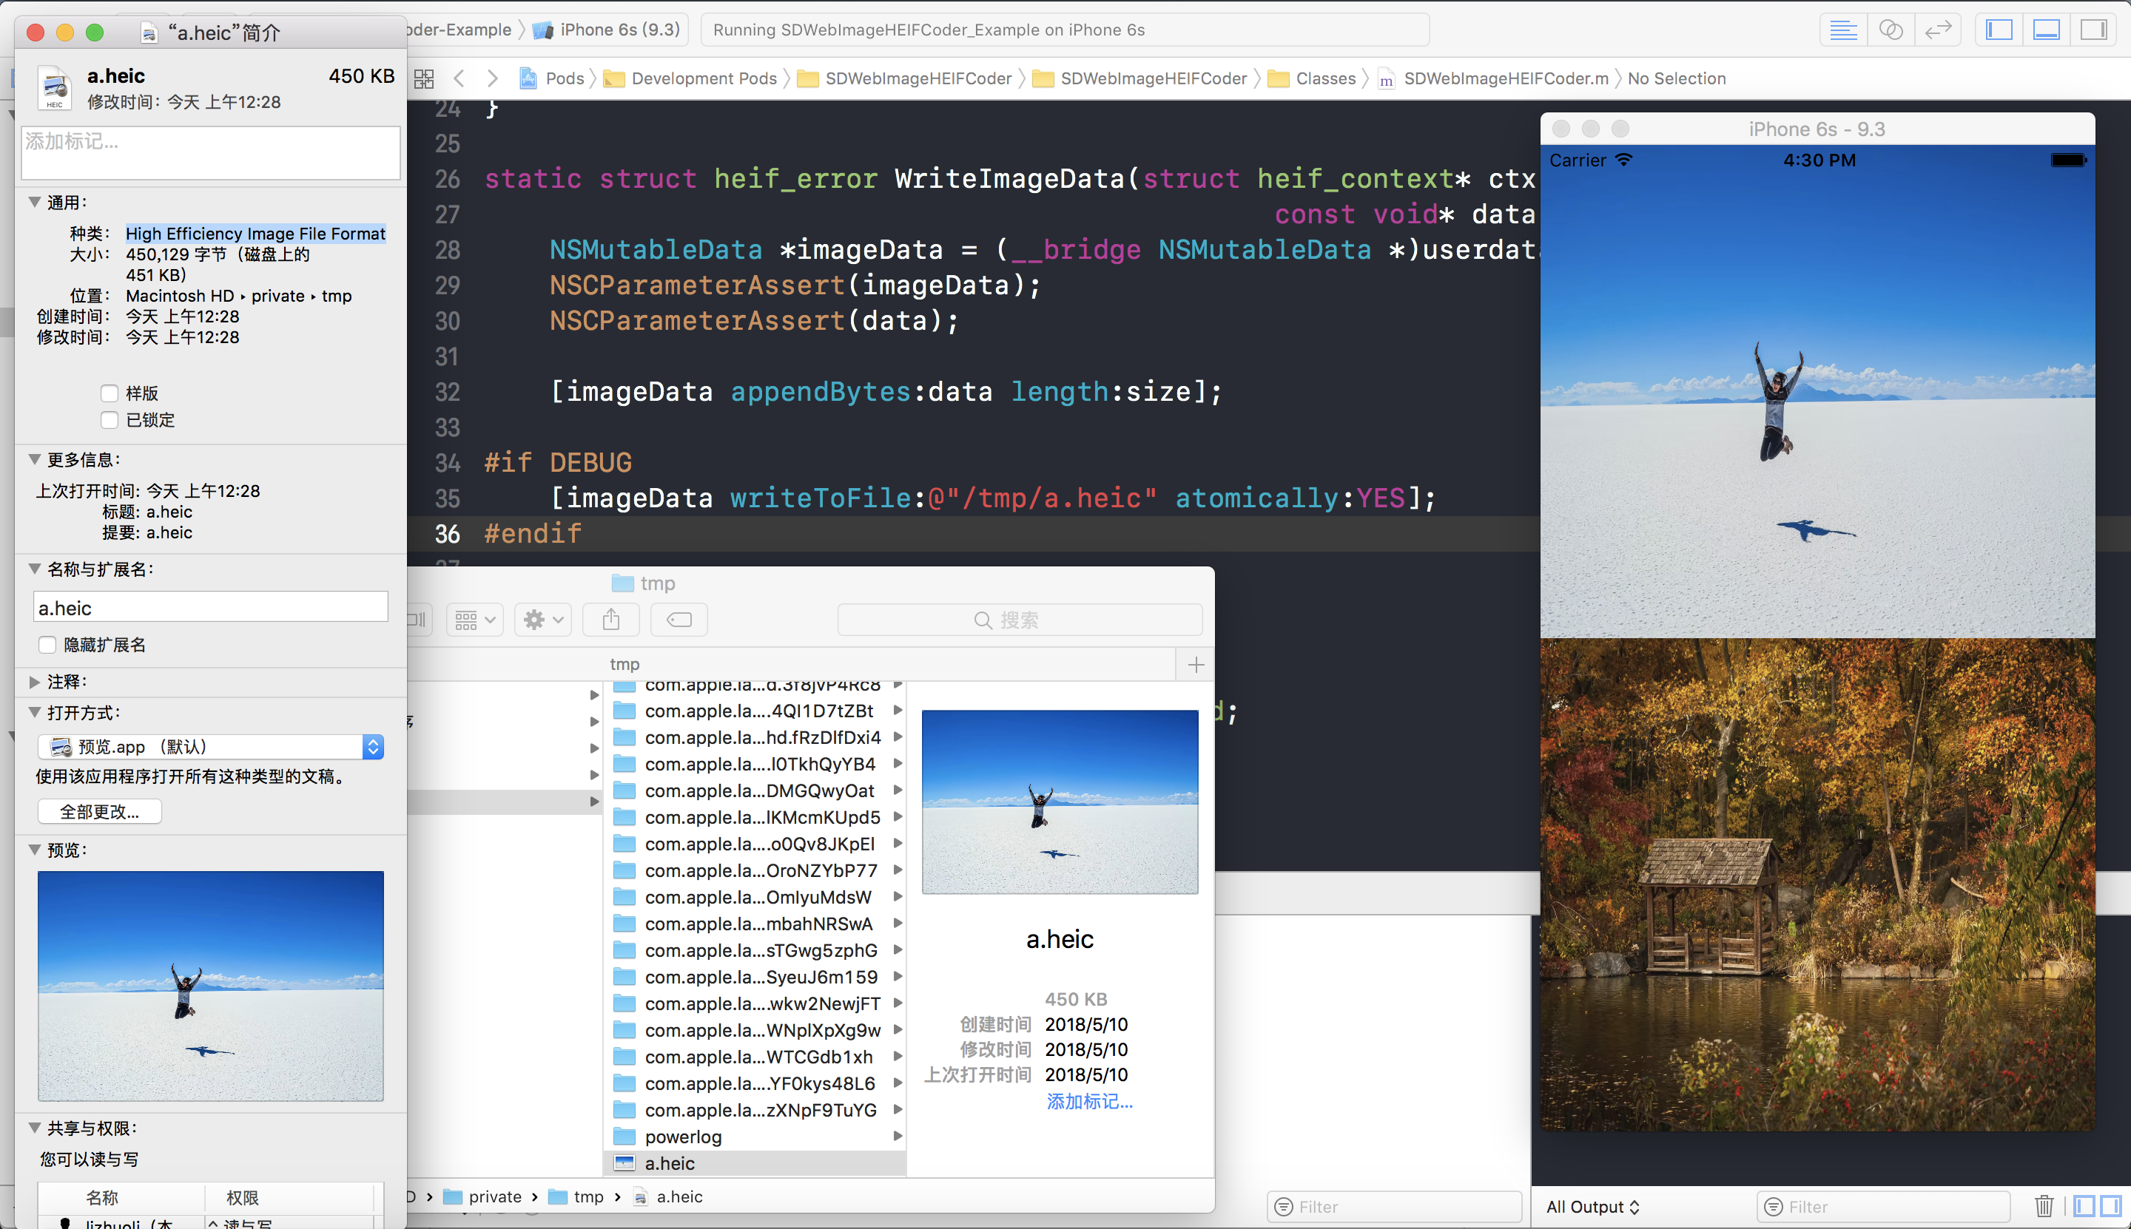Toggle the Xcode utilities panel
This screenshot has height=1229, width=2131.
(2094, 30)
